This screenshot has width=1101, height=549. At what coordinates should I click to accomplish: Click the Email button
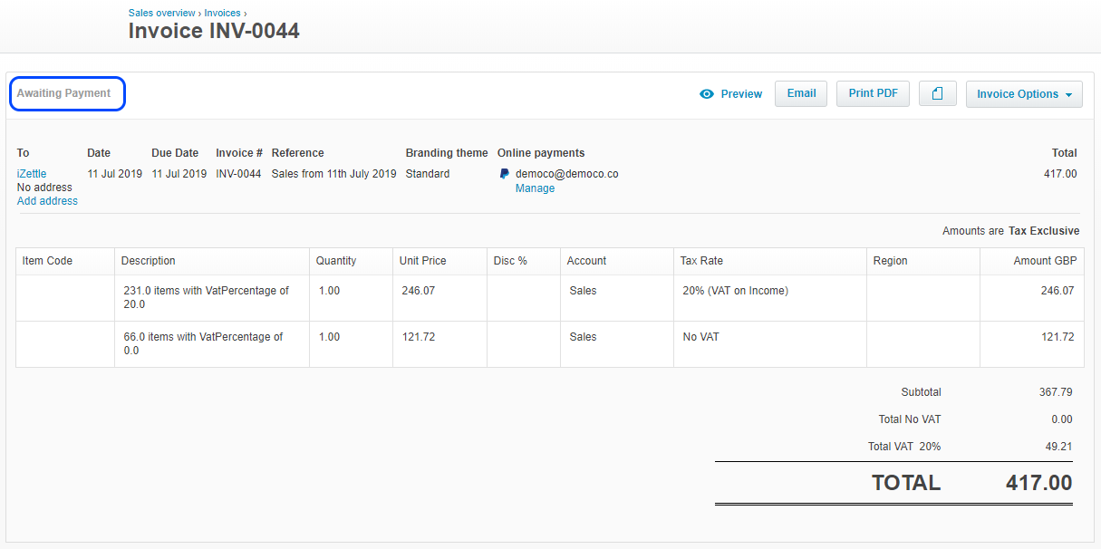801,93
